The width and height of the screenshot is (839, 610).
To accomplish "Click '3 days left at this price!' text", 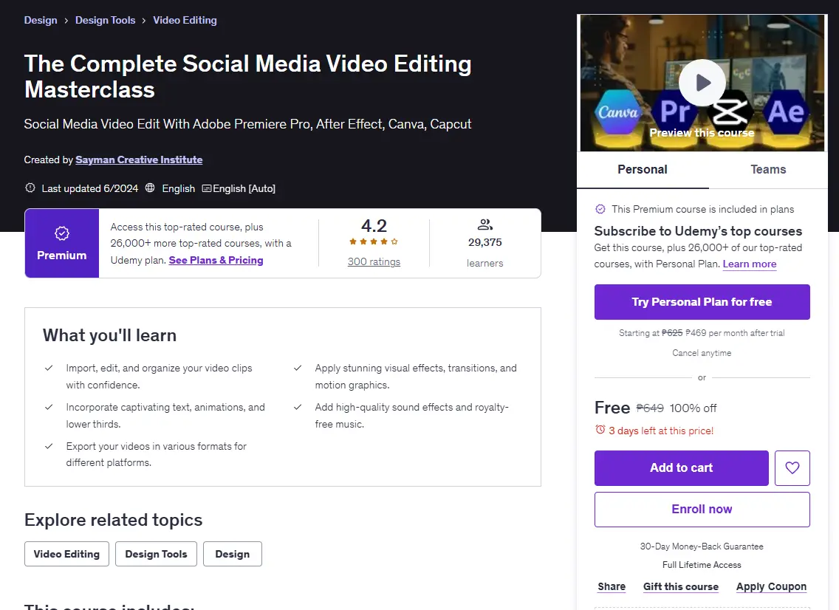I will [x=661, y=431].
